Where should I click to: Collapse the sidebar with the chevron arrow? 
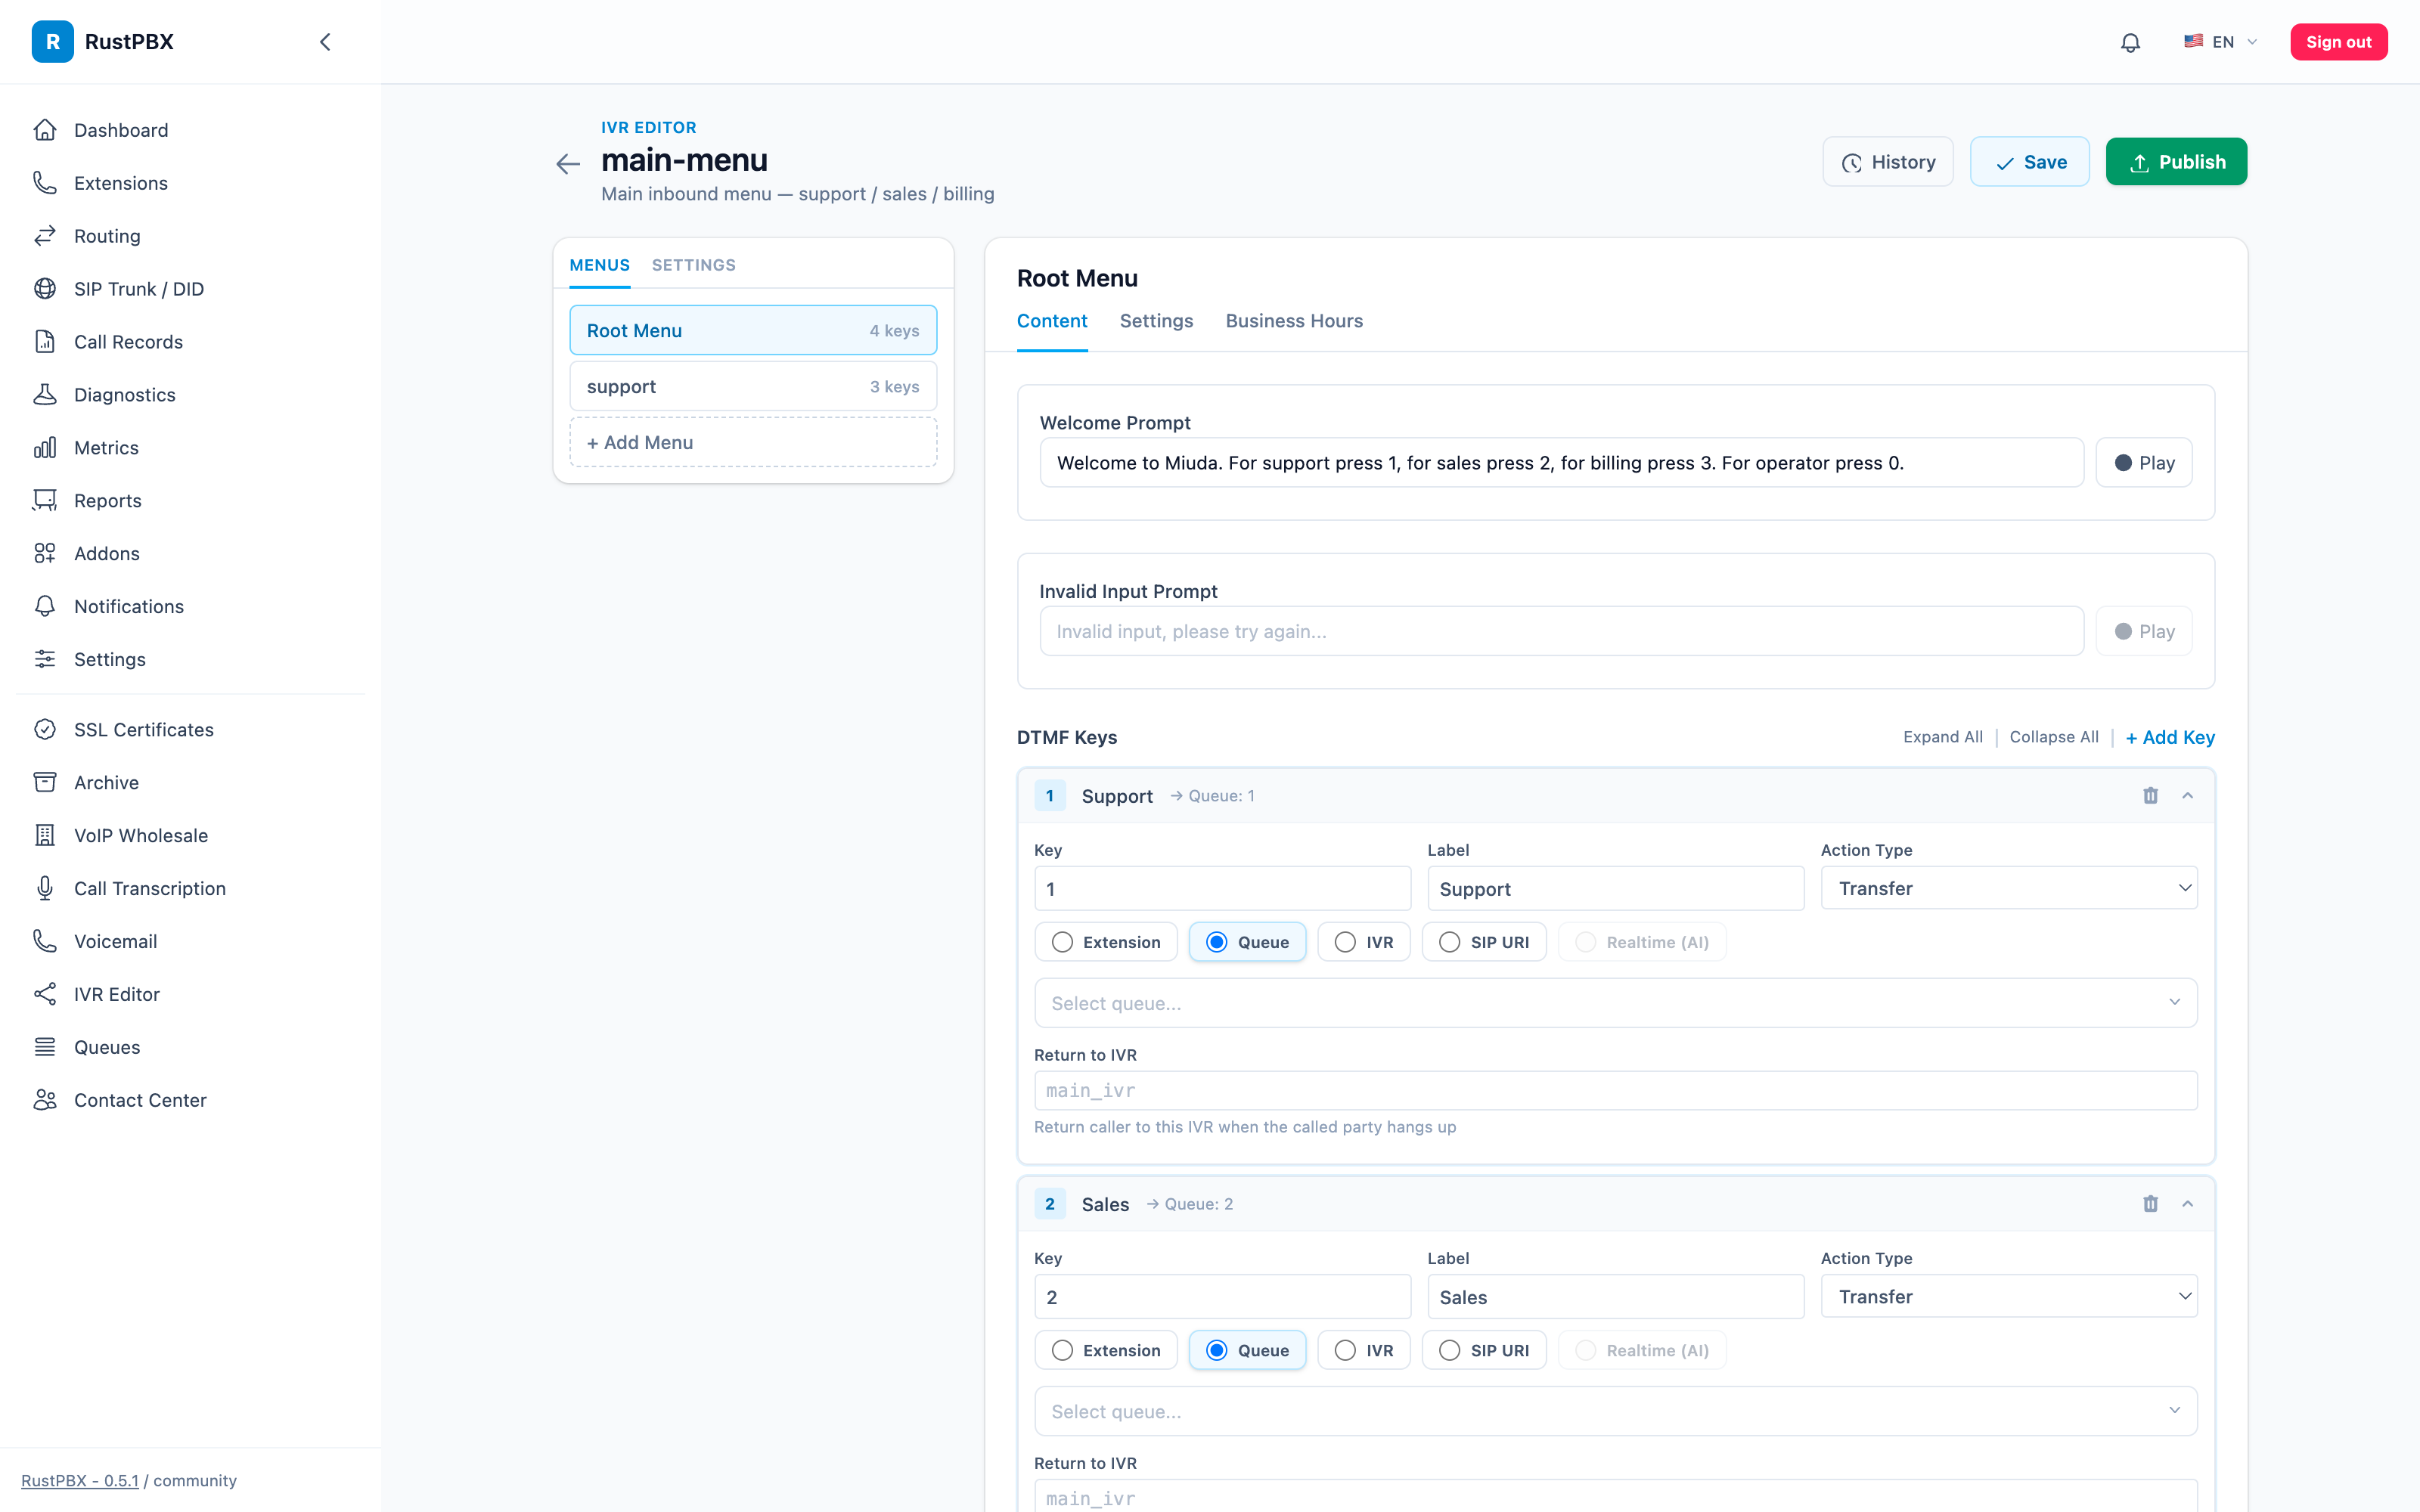coord(325,42)
